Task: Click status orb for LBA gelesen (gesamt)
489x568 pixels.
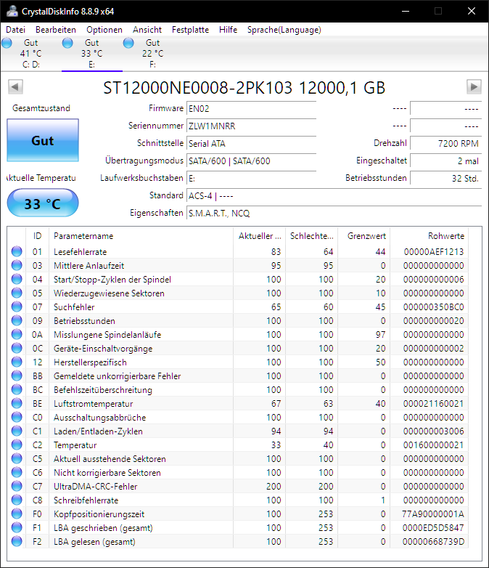Action: tap(17, 541)
